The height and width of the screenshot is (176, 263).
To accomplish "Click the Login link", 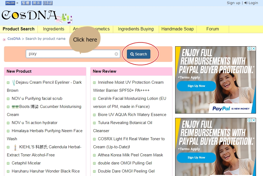I will point(251,3).
